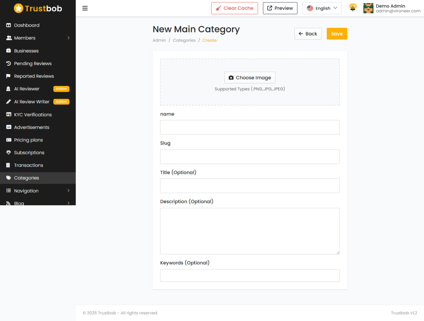The image size is (424, 321).
Task: Click the AI Review Writer pen icon
Action: [9, 102]
